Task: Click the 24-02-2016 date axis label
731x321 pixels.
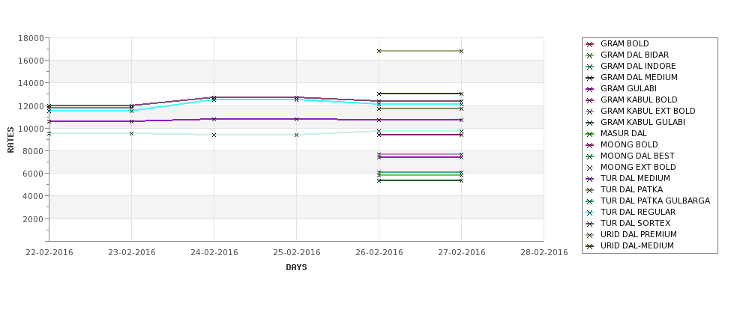Action: 214,253
